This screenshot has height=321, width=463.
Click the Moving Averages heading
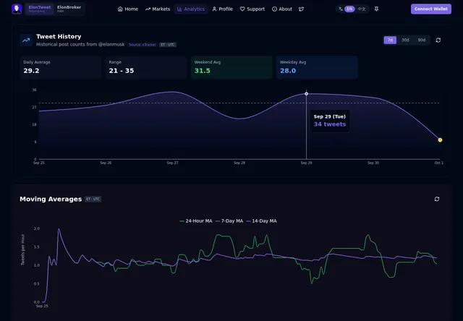pos(51,199)
